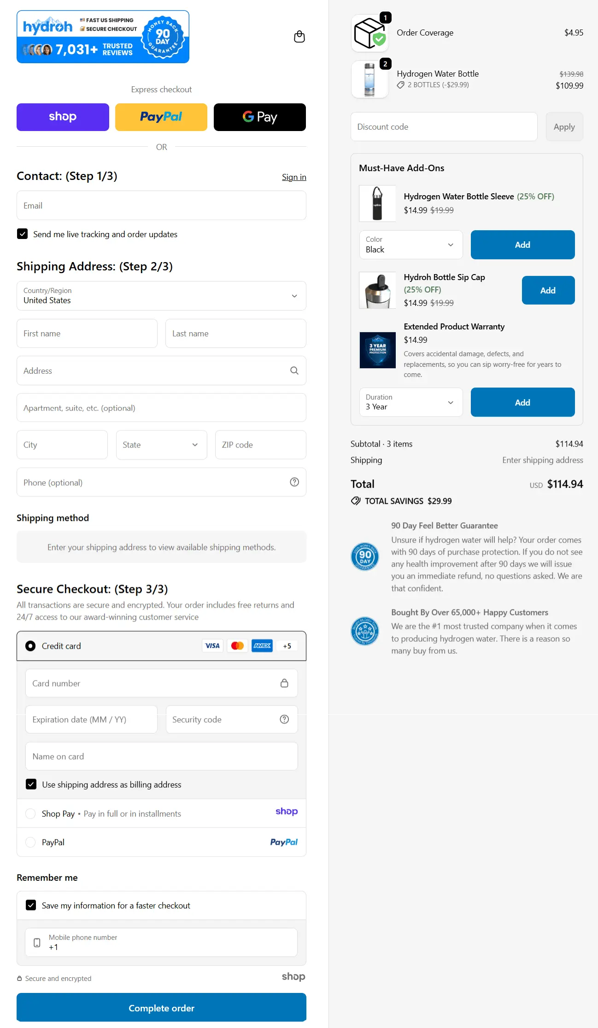Click the Visa icon on credit card row
This screenshot has width=598, height=1028.
(212, 645)
